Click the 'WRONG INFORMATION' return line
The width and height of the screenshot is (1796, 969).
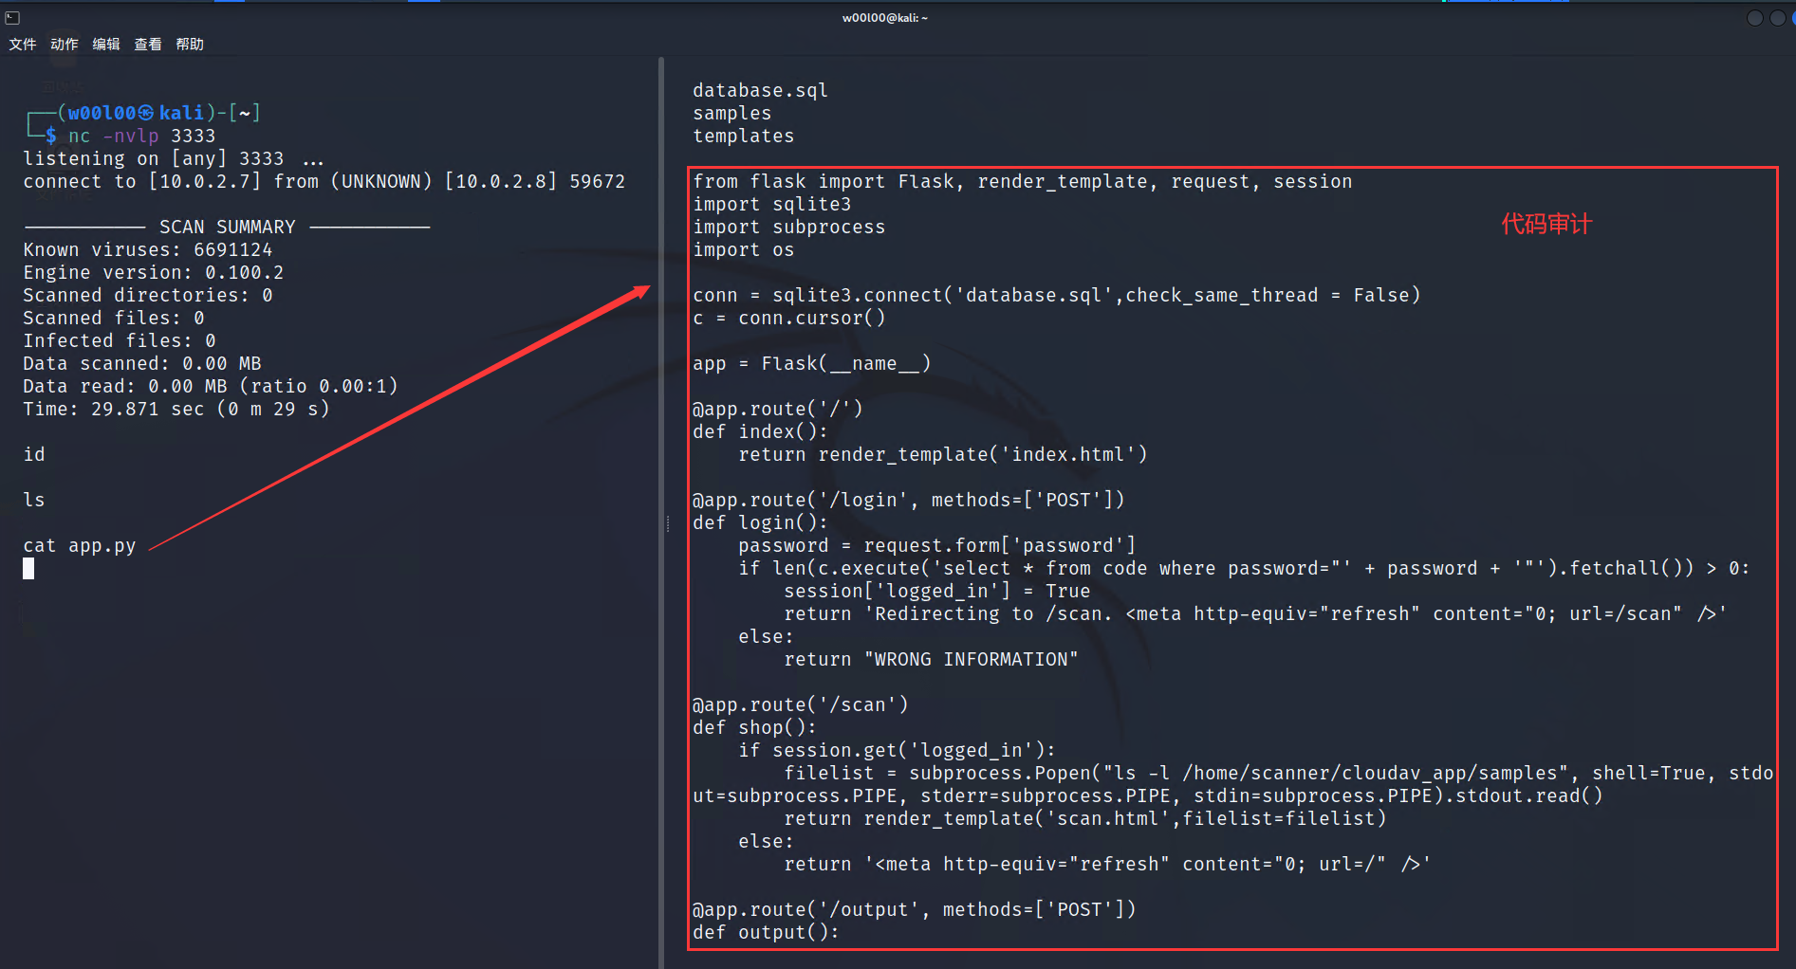[x=931, y=659]
